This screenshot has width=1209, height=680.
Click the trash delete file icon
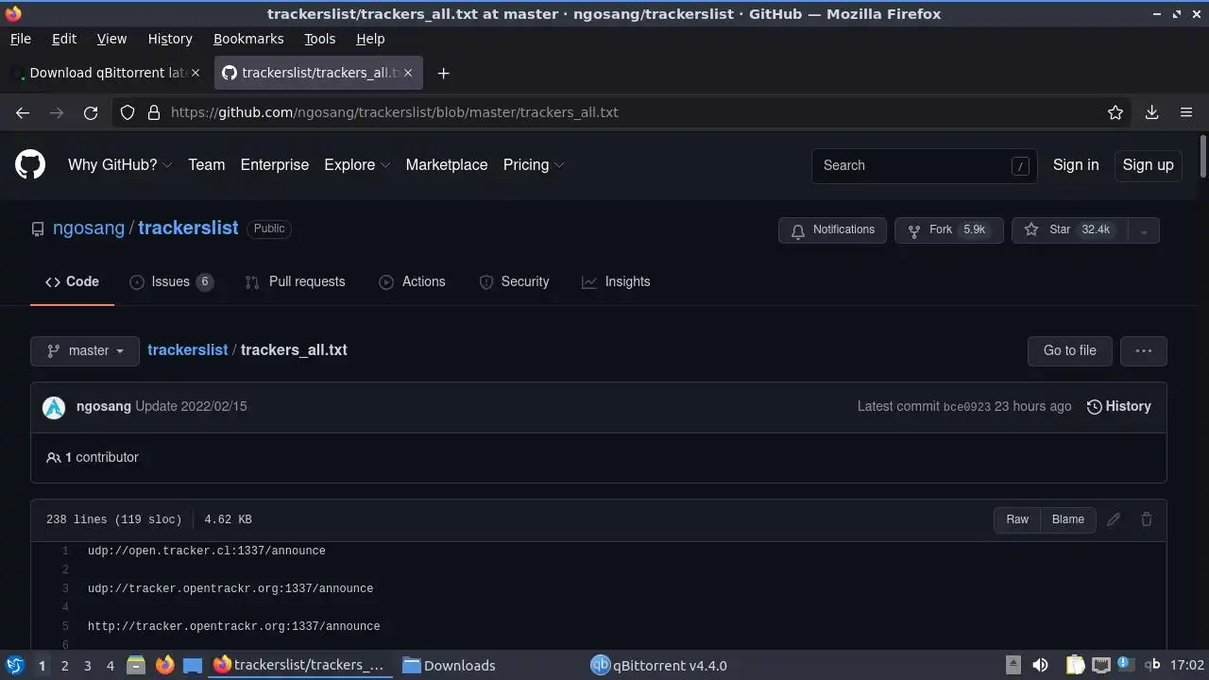coord(1147,519)
